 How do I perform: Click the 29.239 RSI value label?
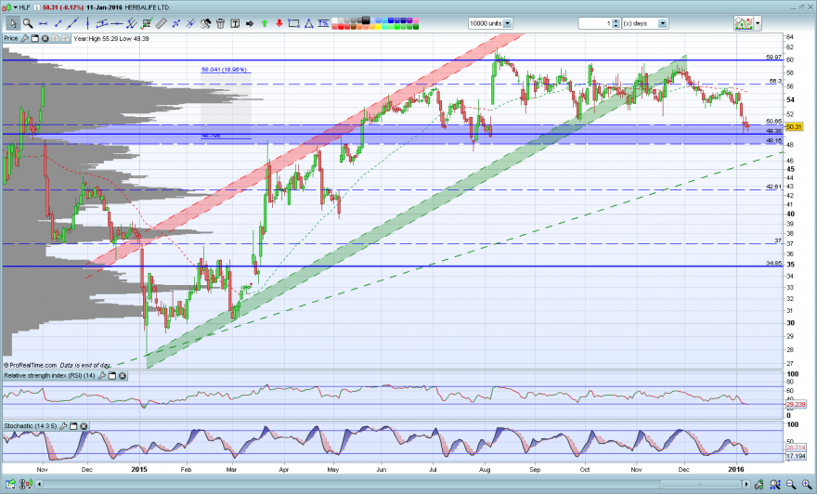pos(796,404)
